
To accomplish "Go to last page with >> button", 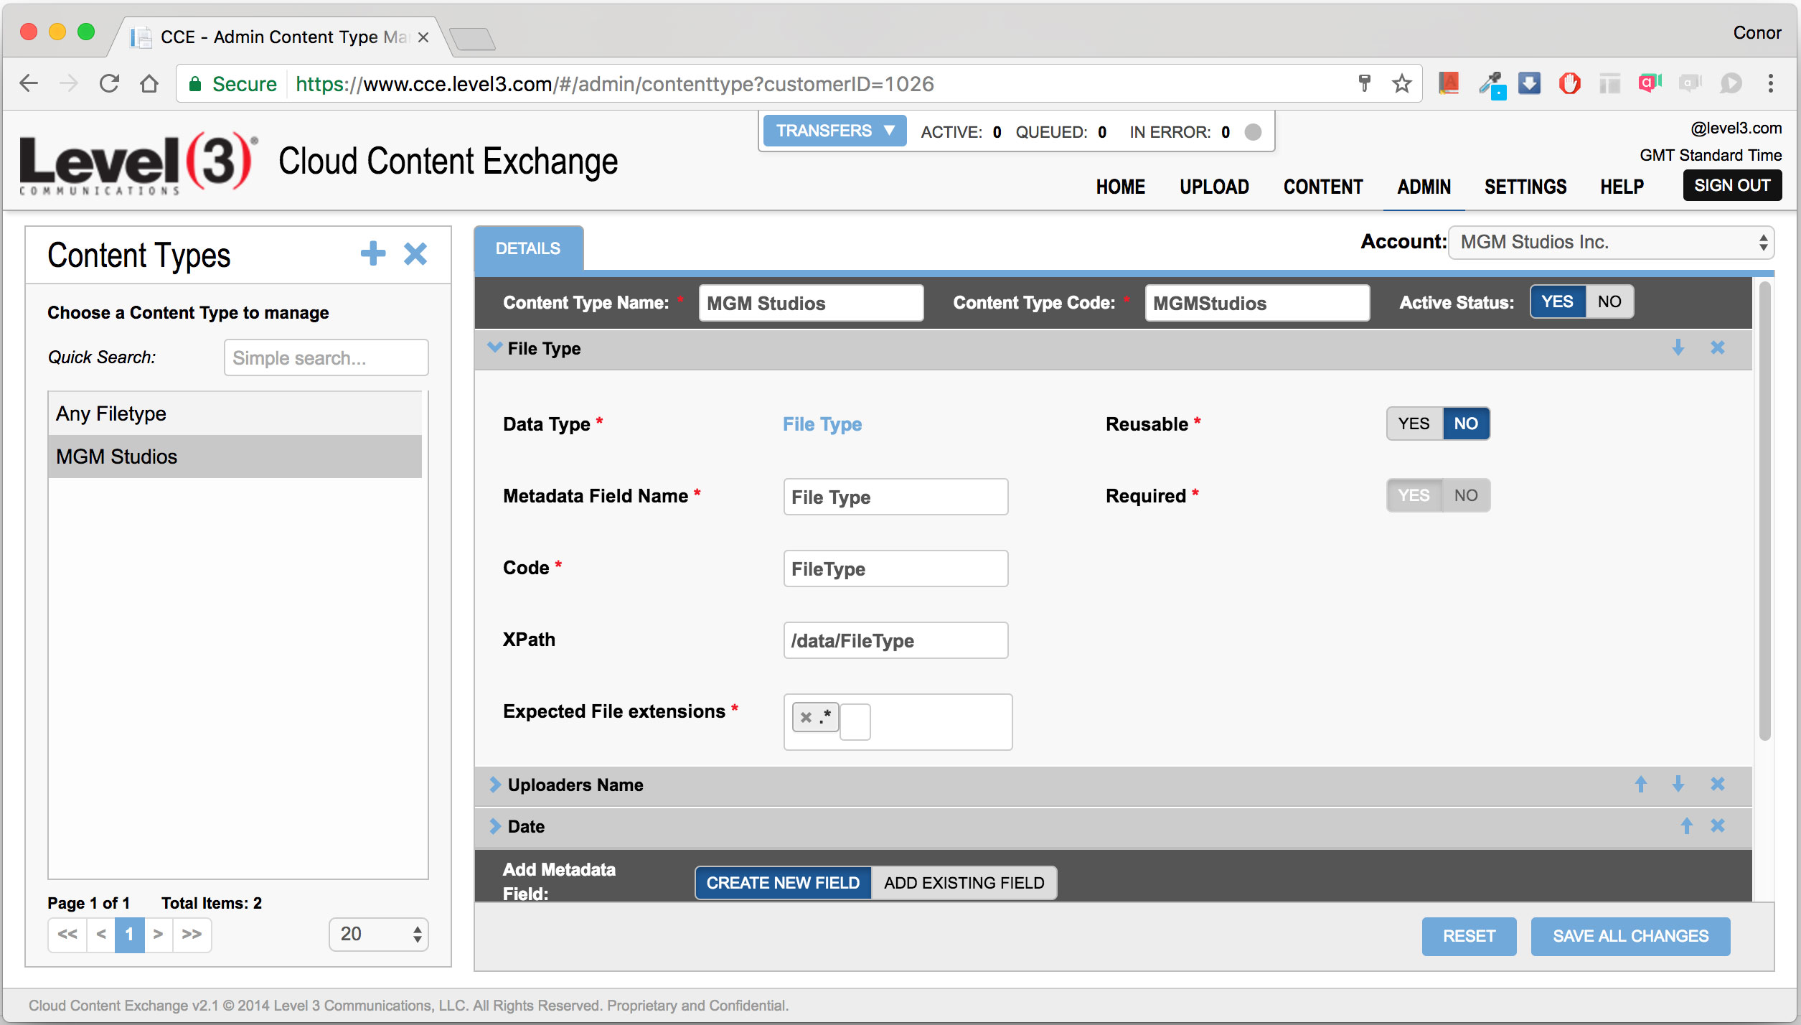I will pos(192,935).
